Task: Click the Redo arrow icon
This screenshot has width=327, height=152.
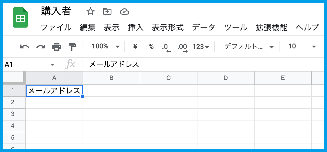Action: (41, 47)
